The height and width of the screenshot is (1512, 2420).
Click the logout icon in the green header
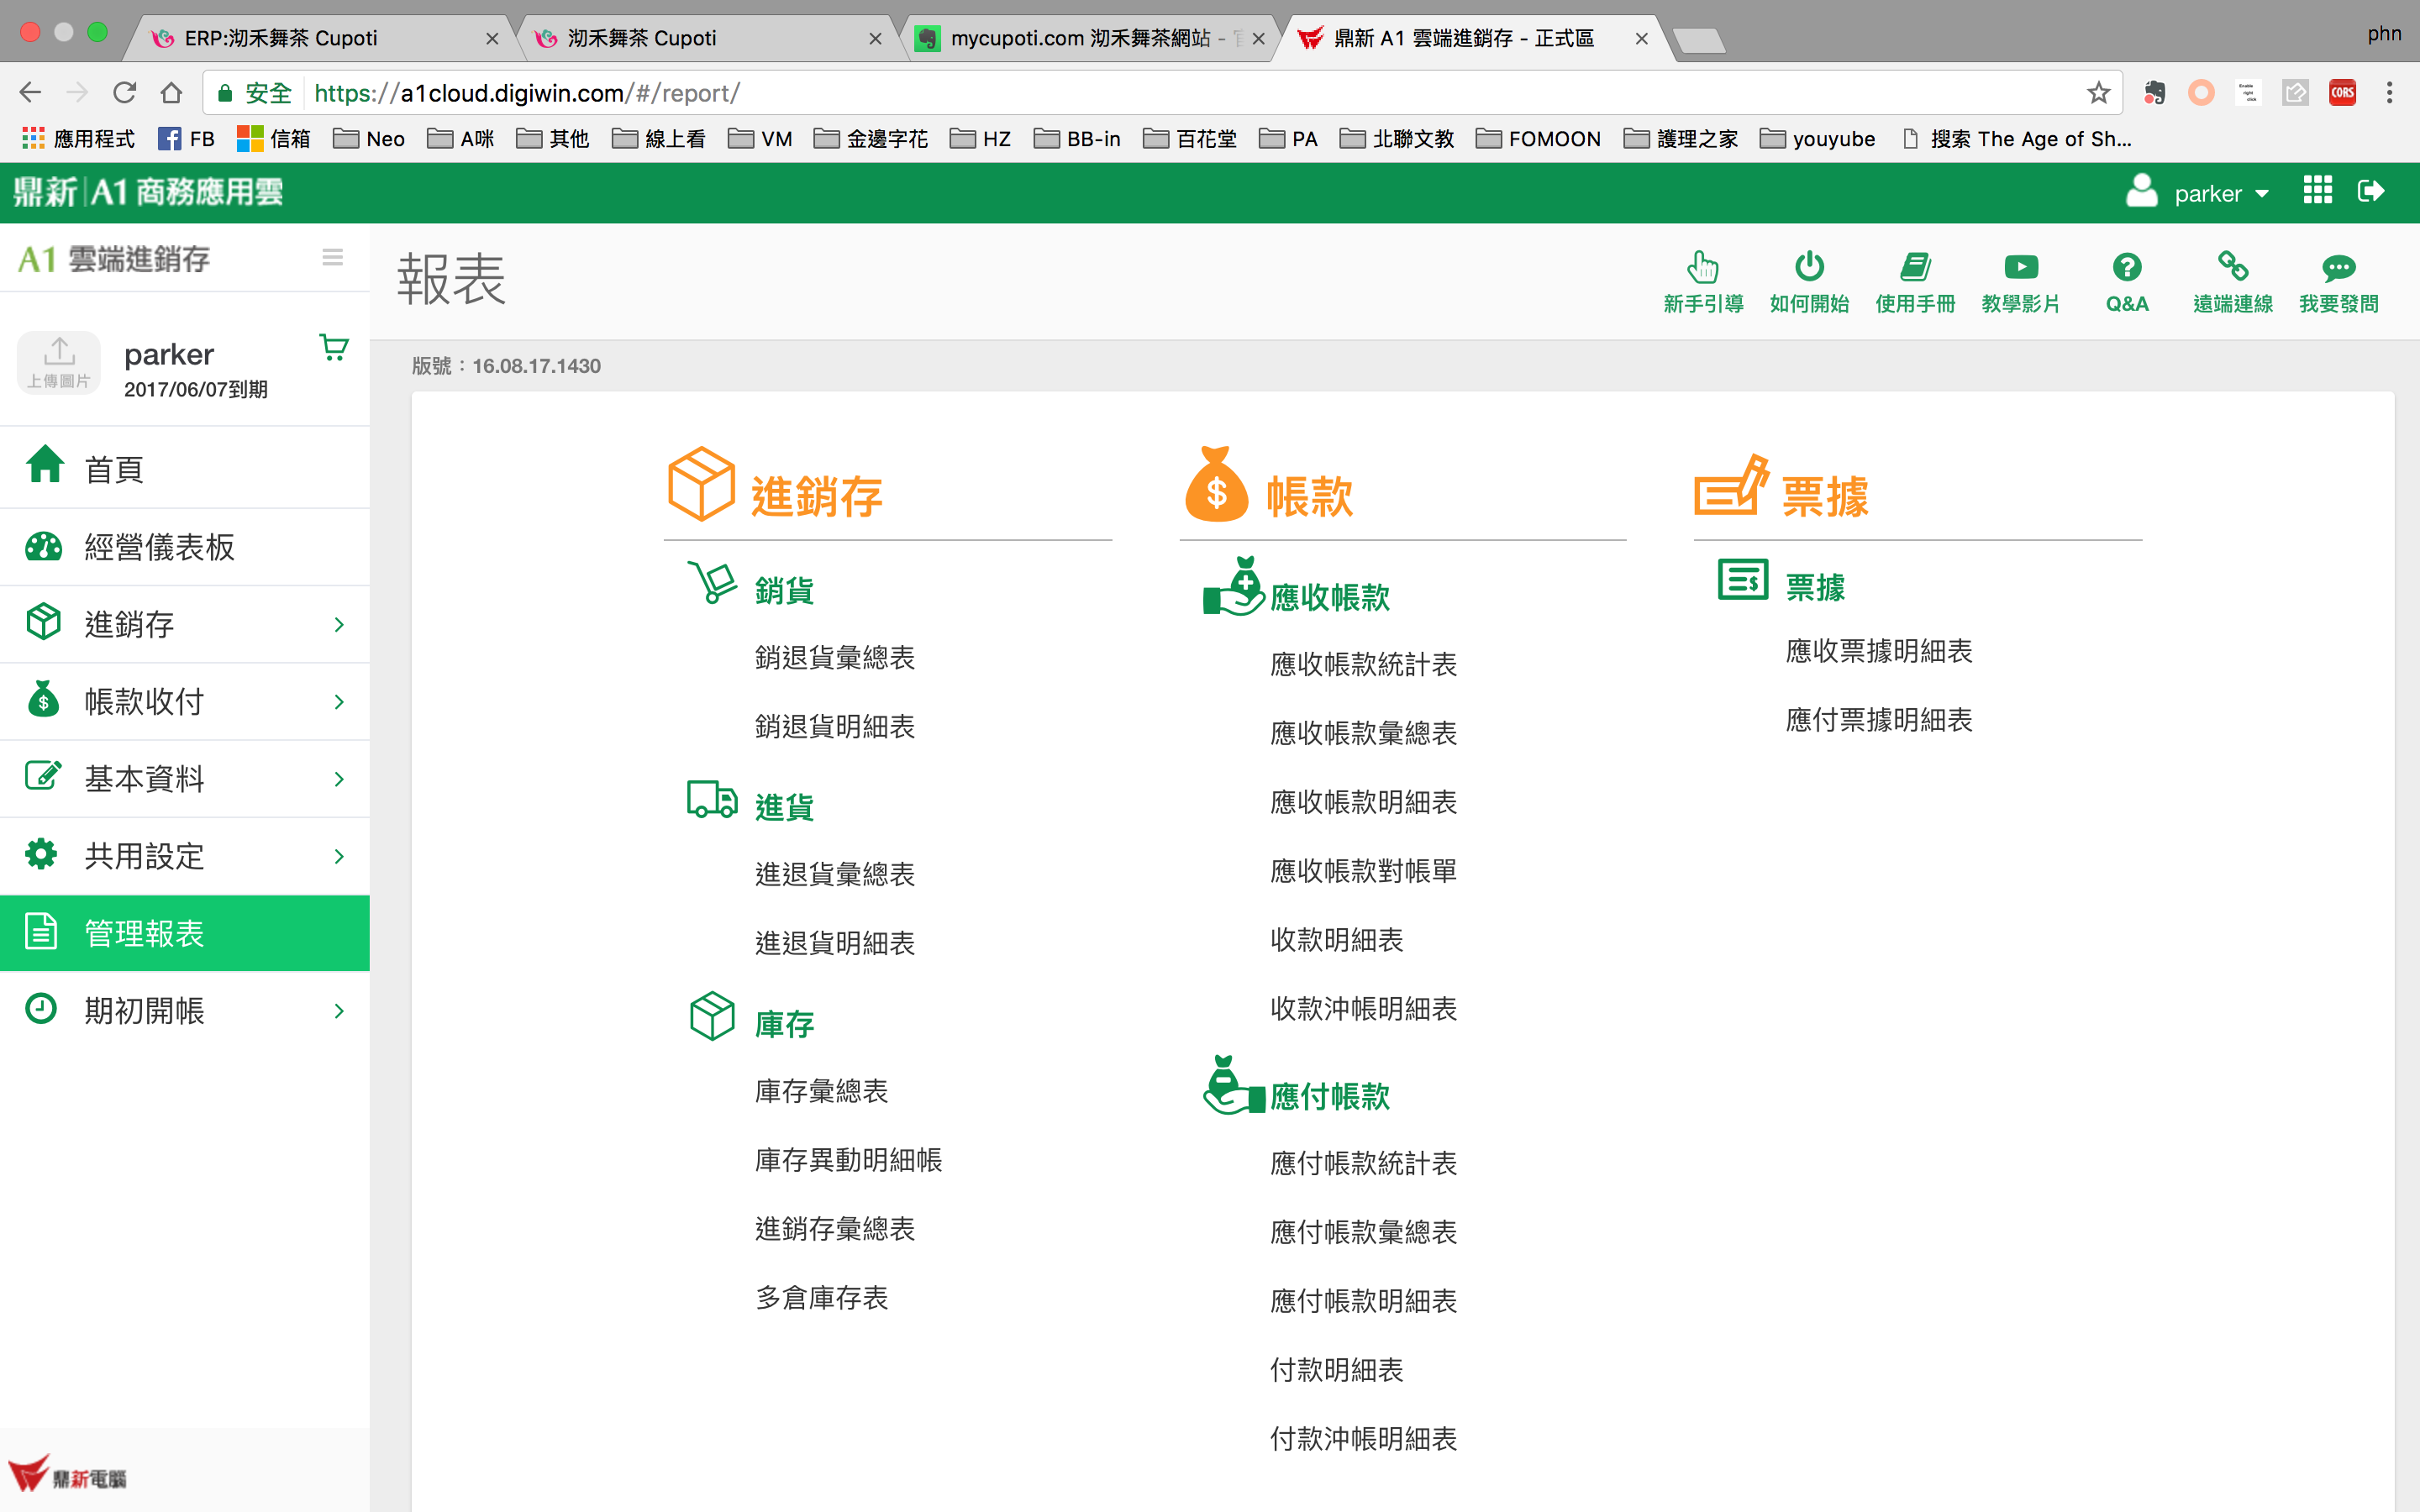click(2371, 191)
